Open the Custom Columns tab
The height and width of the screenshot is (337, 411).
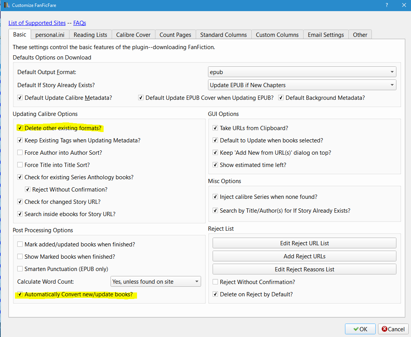point(277,35)
